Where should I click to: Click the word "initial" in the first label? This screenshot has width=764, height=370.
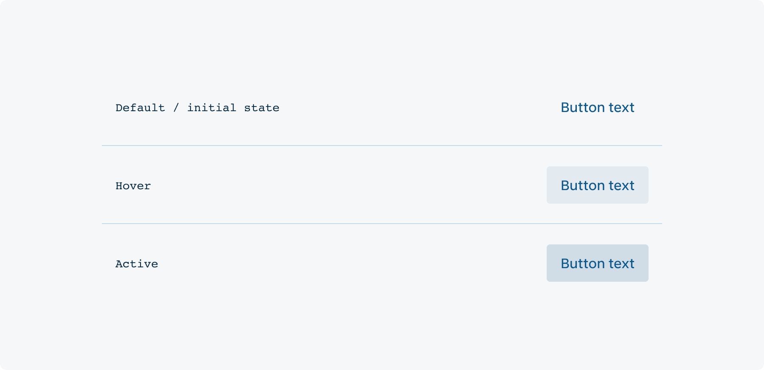(x=212, y=108)
